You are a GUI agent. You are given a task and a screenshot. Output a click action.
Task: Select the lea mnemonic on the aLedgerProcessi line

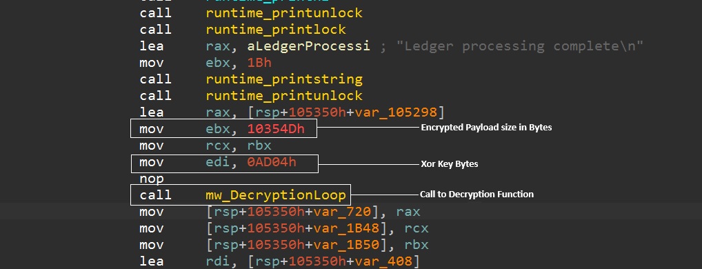[x=152, y=46]
